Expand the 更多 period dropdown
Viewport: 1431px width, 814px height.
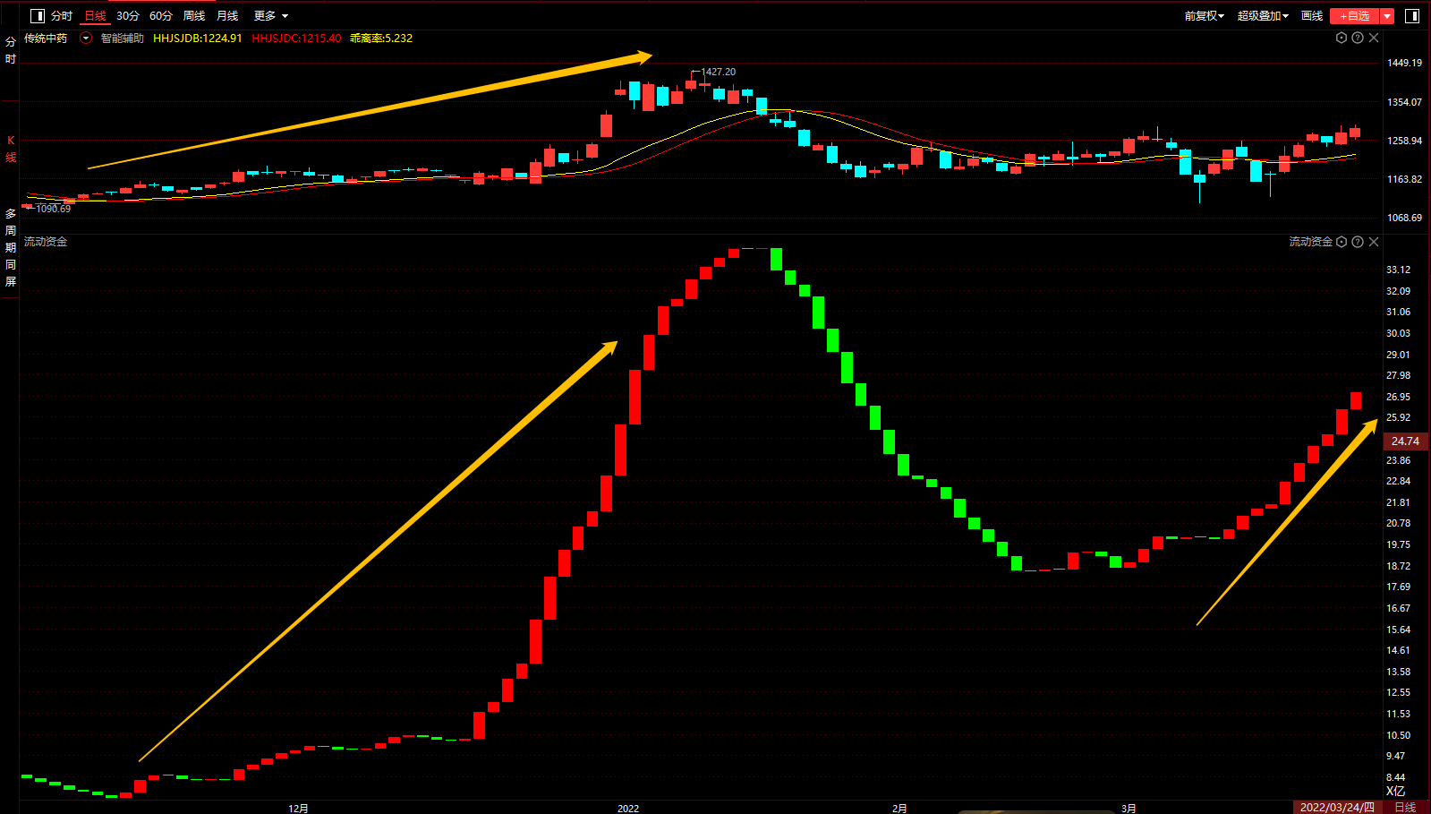(x=271, y=16)
